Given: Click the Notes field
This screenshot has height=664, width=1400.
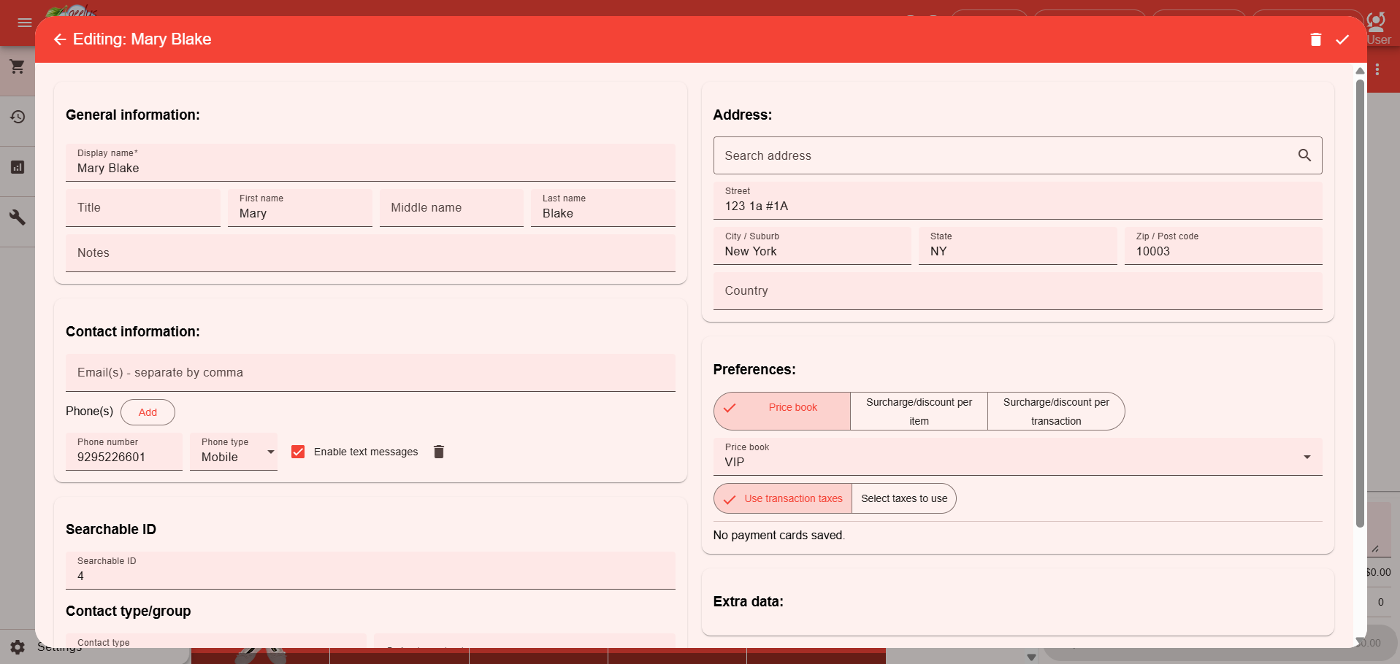Looking at the screenshot, I should click(370, 253).
